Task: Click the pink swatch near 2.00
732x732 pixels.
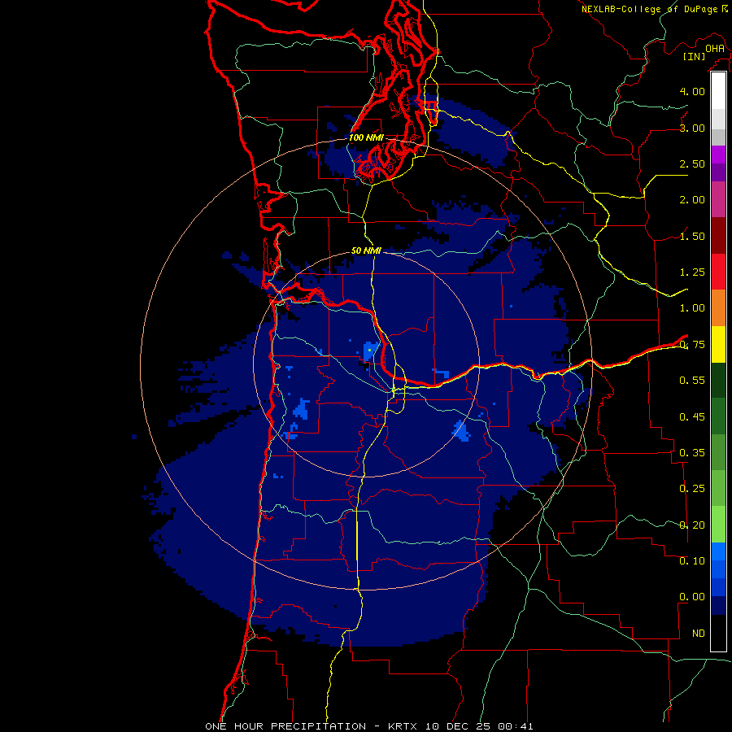Action: (718, 200)
